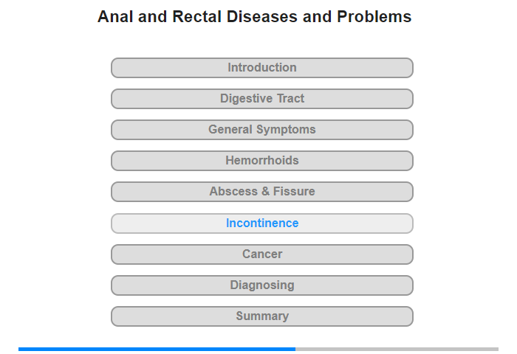Click the blue filled portion of progress bar

[157, 349]
